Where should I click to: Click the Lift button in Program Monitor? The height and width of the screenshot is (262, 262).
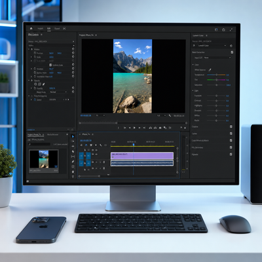coord(150,128)
